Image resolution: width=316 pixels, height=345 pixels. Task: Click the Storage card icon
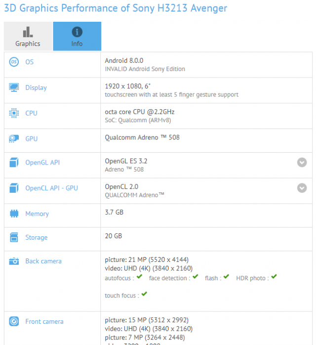[14, 237]
